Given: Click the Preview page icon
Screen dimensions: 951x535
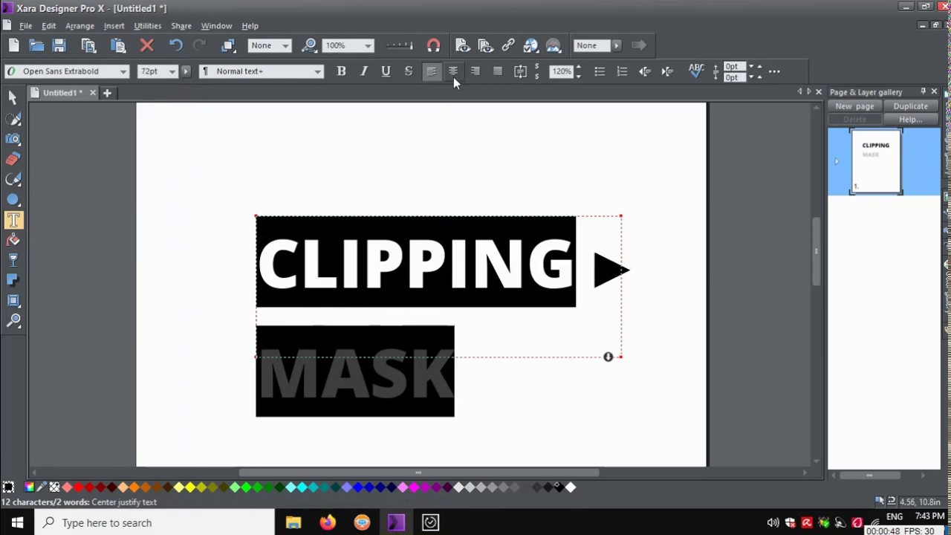Looking at the screenshot, I should click(x=463, y=45).
